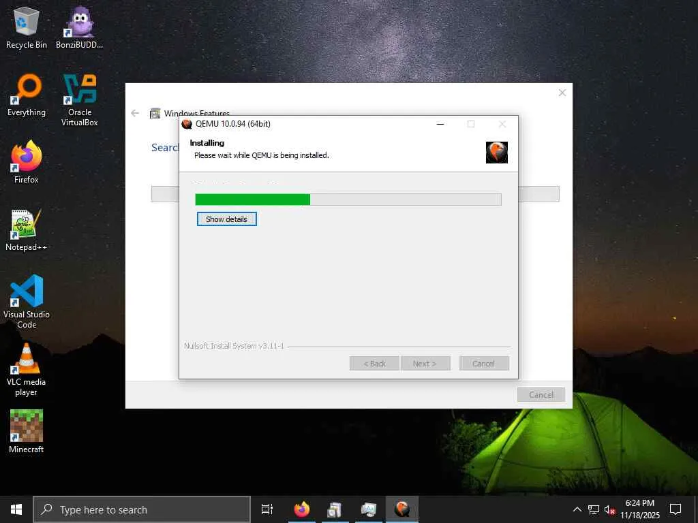Show hidden system tray icons
698x523 pixels.
(x=577, y=509)
